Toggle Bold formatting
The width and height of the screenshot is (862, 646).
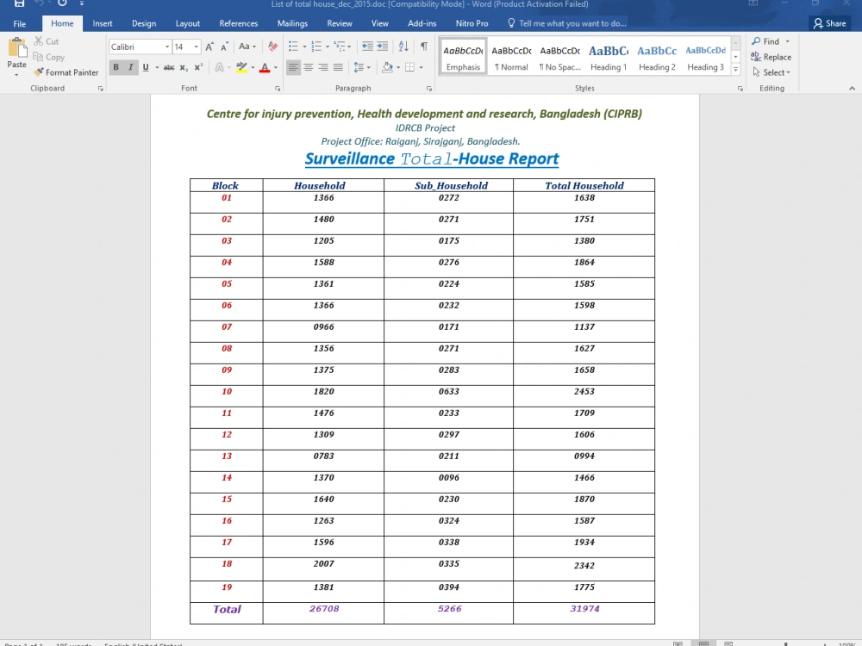(116, 67)
